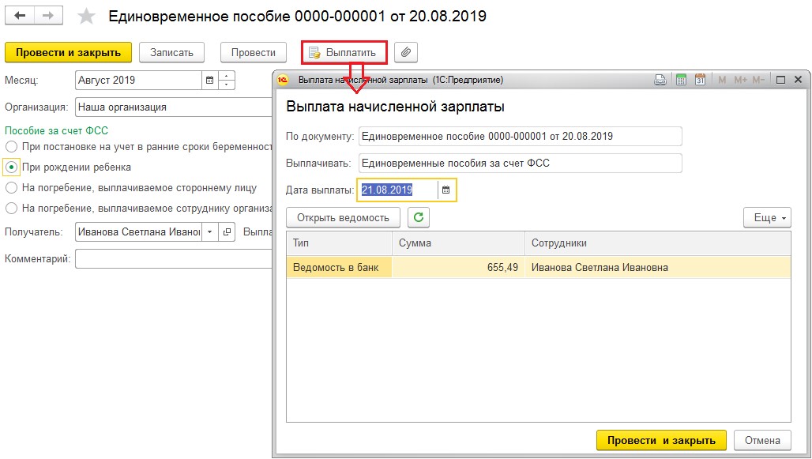Select 'При рождении ребенка' radio option
This screenshot has width=812, height=459.
point(11,167)
